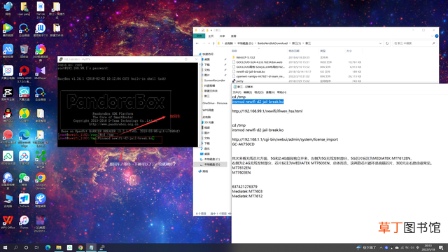Open the notification center icon
The width and height of the screenshot is (448, 252).
pyautogui.click(x=441, y=247)
